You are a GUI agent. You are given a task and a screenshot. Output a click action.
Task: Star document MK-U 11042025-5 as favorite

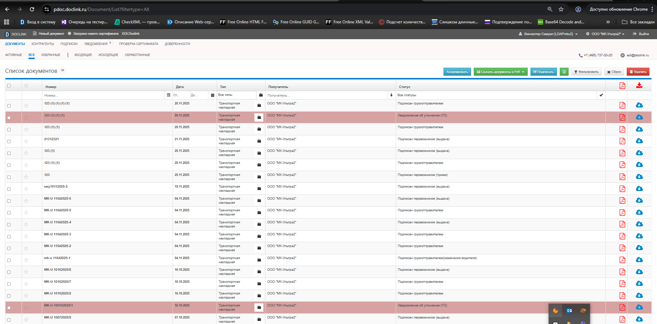[x=26, y=212]
